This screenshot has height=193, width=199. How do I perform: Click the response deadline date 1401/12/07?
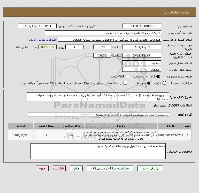pos(142,47)
